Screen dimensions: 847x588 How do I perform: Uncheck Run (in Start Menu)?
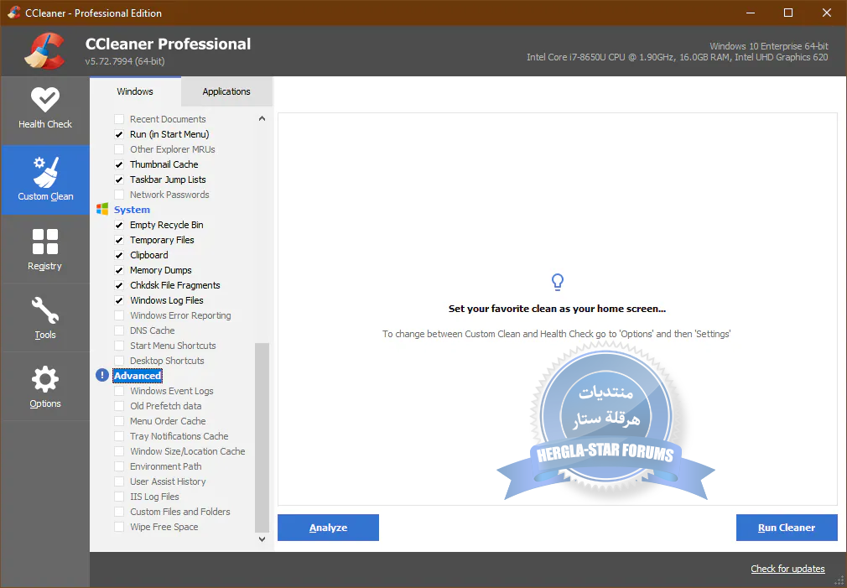click(119, 134)
